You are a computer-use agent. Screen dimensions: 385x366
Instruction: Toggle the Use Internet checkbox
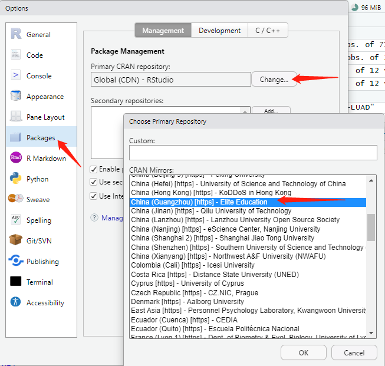[x=93, y=196]
